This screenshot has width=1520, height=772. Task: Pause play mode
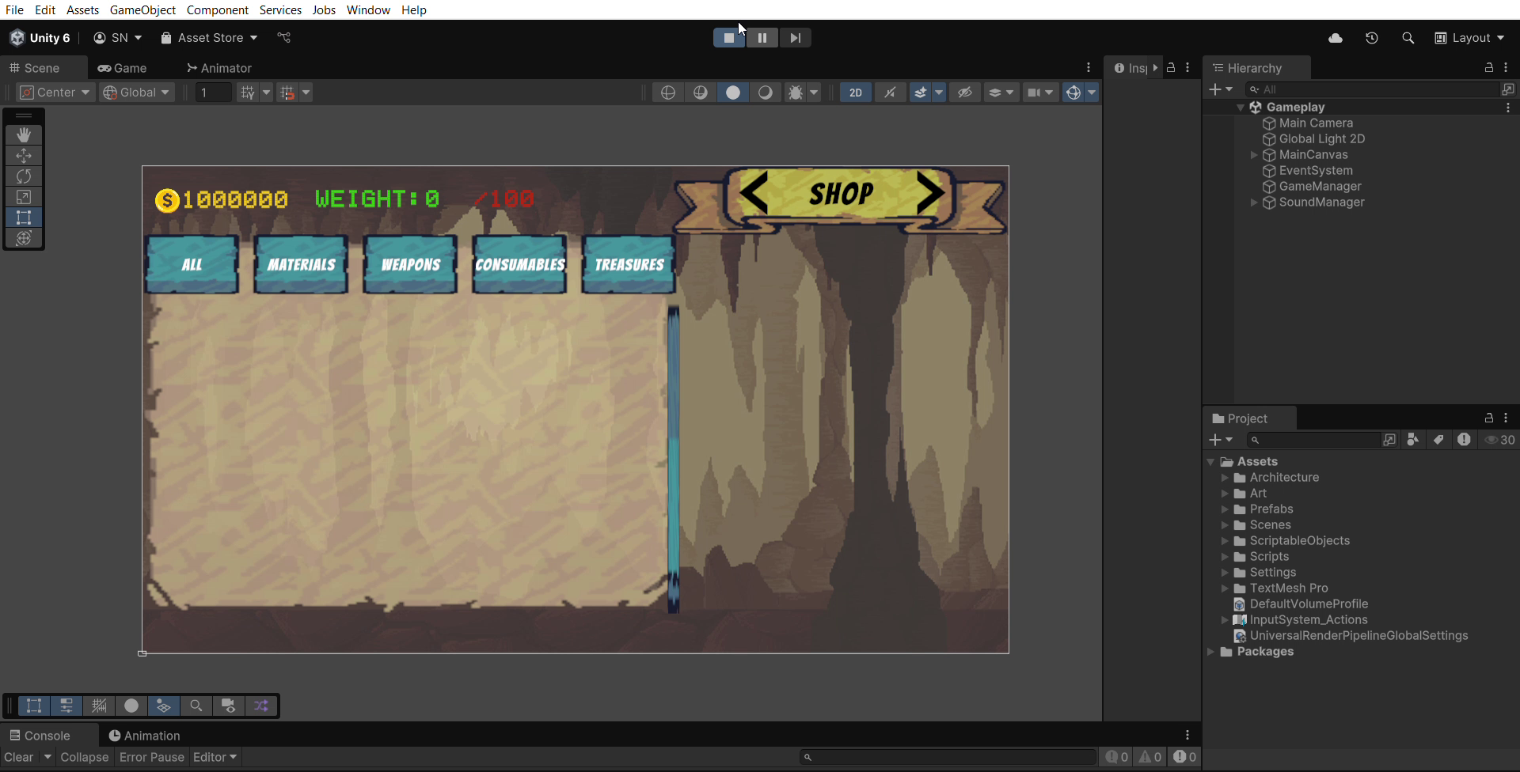(762, 38)
